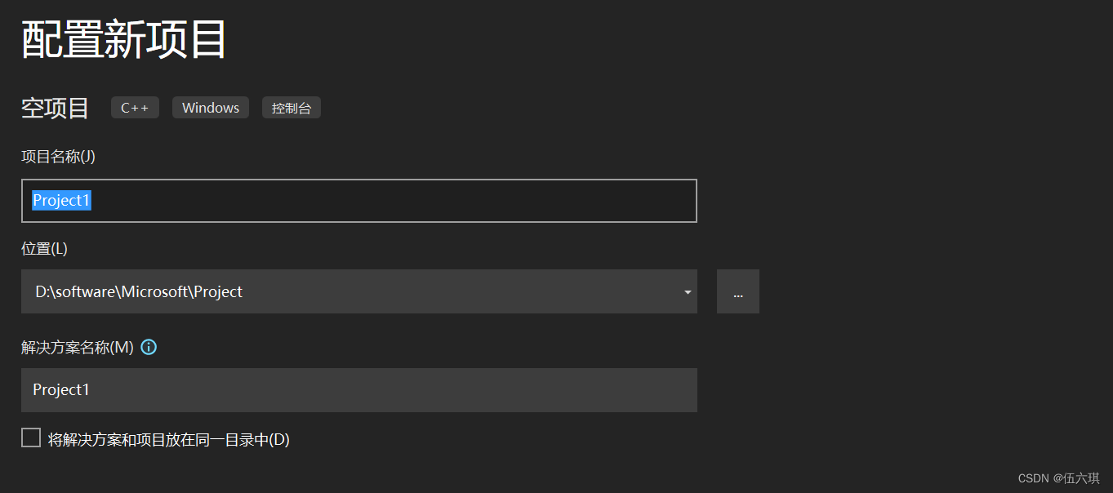Click the D:\software\Microsoft\Project path text
Image resolution: width=1113 pixels, height=493 pixels.
[x=139, y=291]
